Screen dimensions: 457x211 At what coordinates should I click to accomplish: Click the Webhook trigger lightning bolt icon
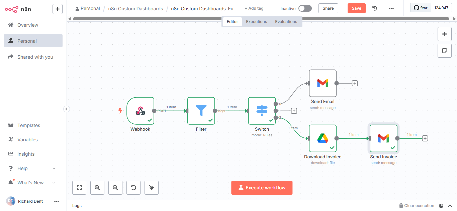[x=120, y=111]
